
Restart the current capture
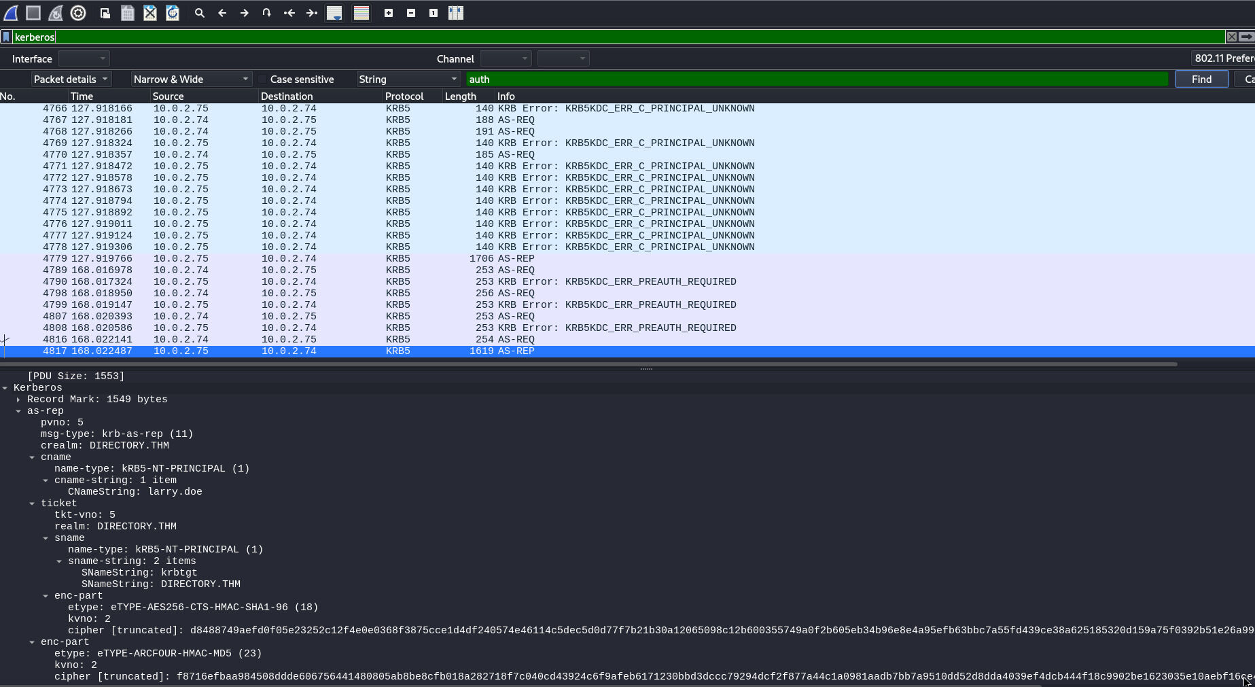click(55, 12)
